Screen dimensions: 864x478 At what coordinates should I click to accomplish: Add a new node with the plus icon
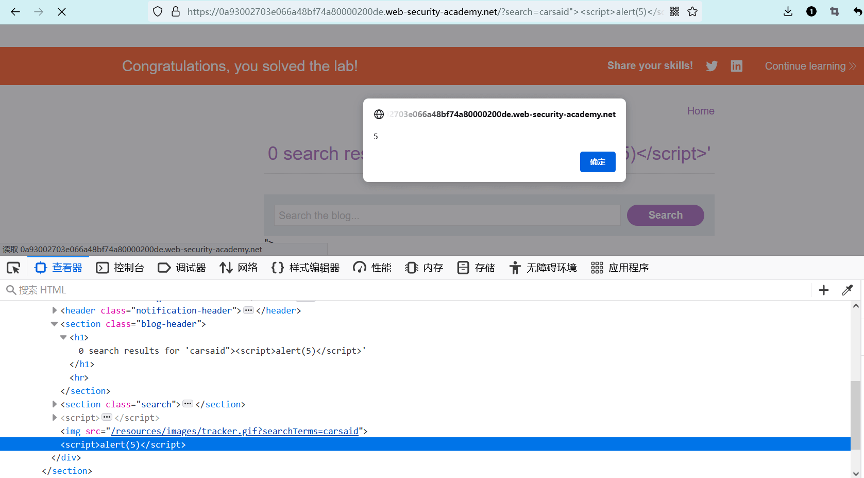pyautogui.click(x=824, y=290)
